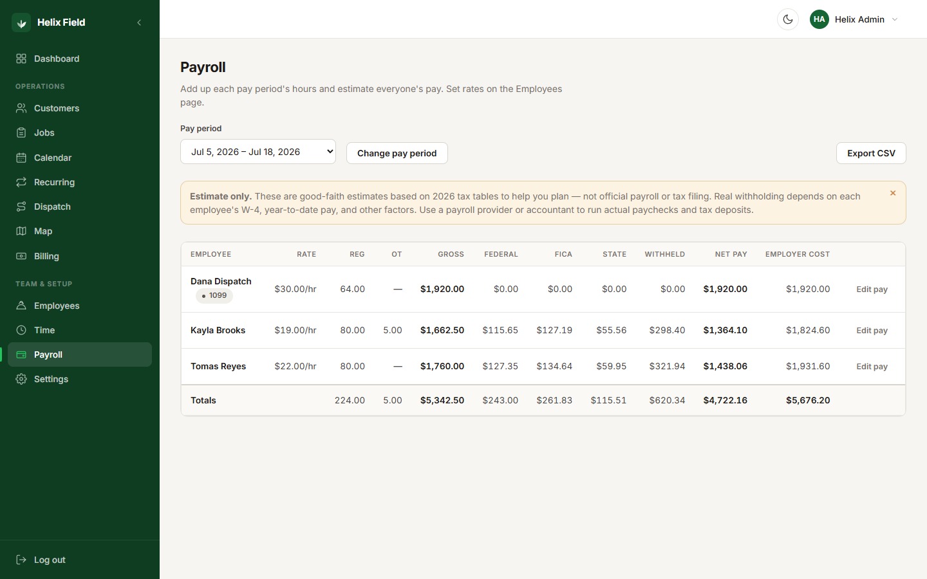Viewport: 927px width, 579px height.
Task: Go to Customers page
Action: point(80,108)
